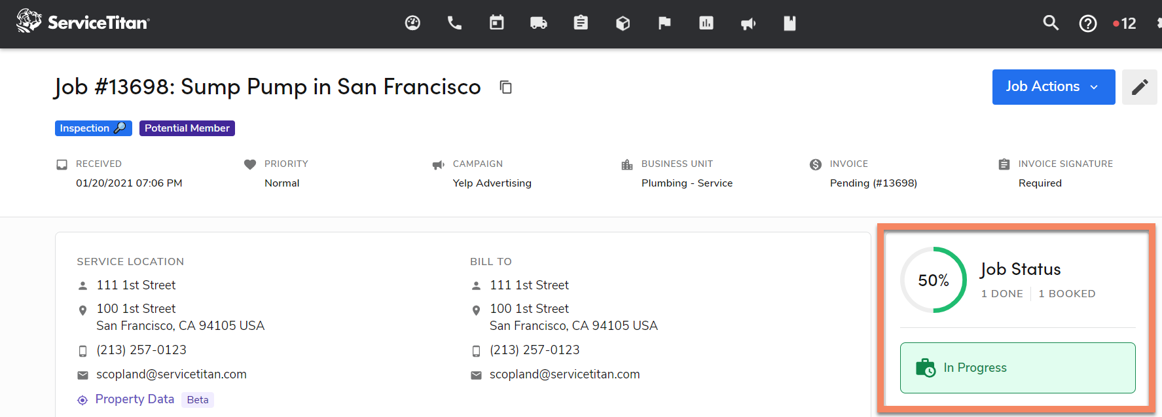Screen dimensions: 1162x417
Task: Expand the Job Actions dropdown
Action: point(1053,87)
